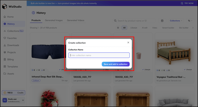Click the Downloads arrow icon
This screenshot has height=107, width=198.
(x=5, y=45)
